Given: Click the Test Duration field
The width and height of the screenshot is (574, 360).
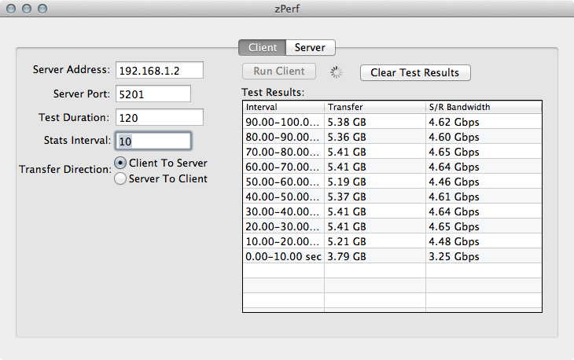Looking at the screenshot, I should (159, 117).
